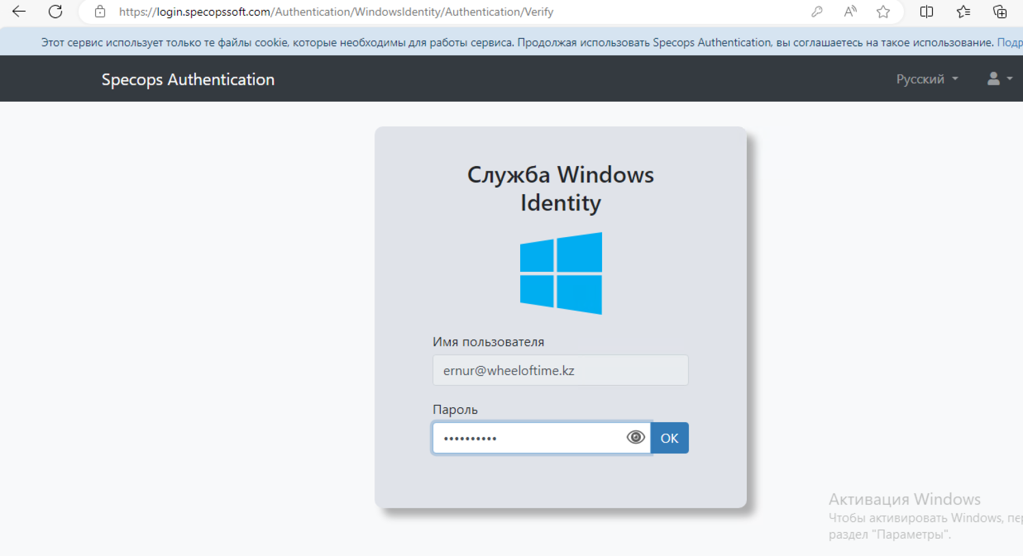Open saved passwords key icon

(x=817, y=11)
